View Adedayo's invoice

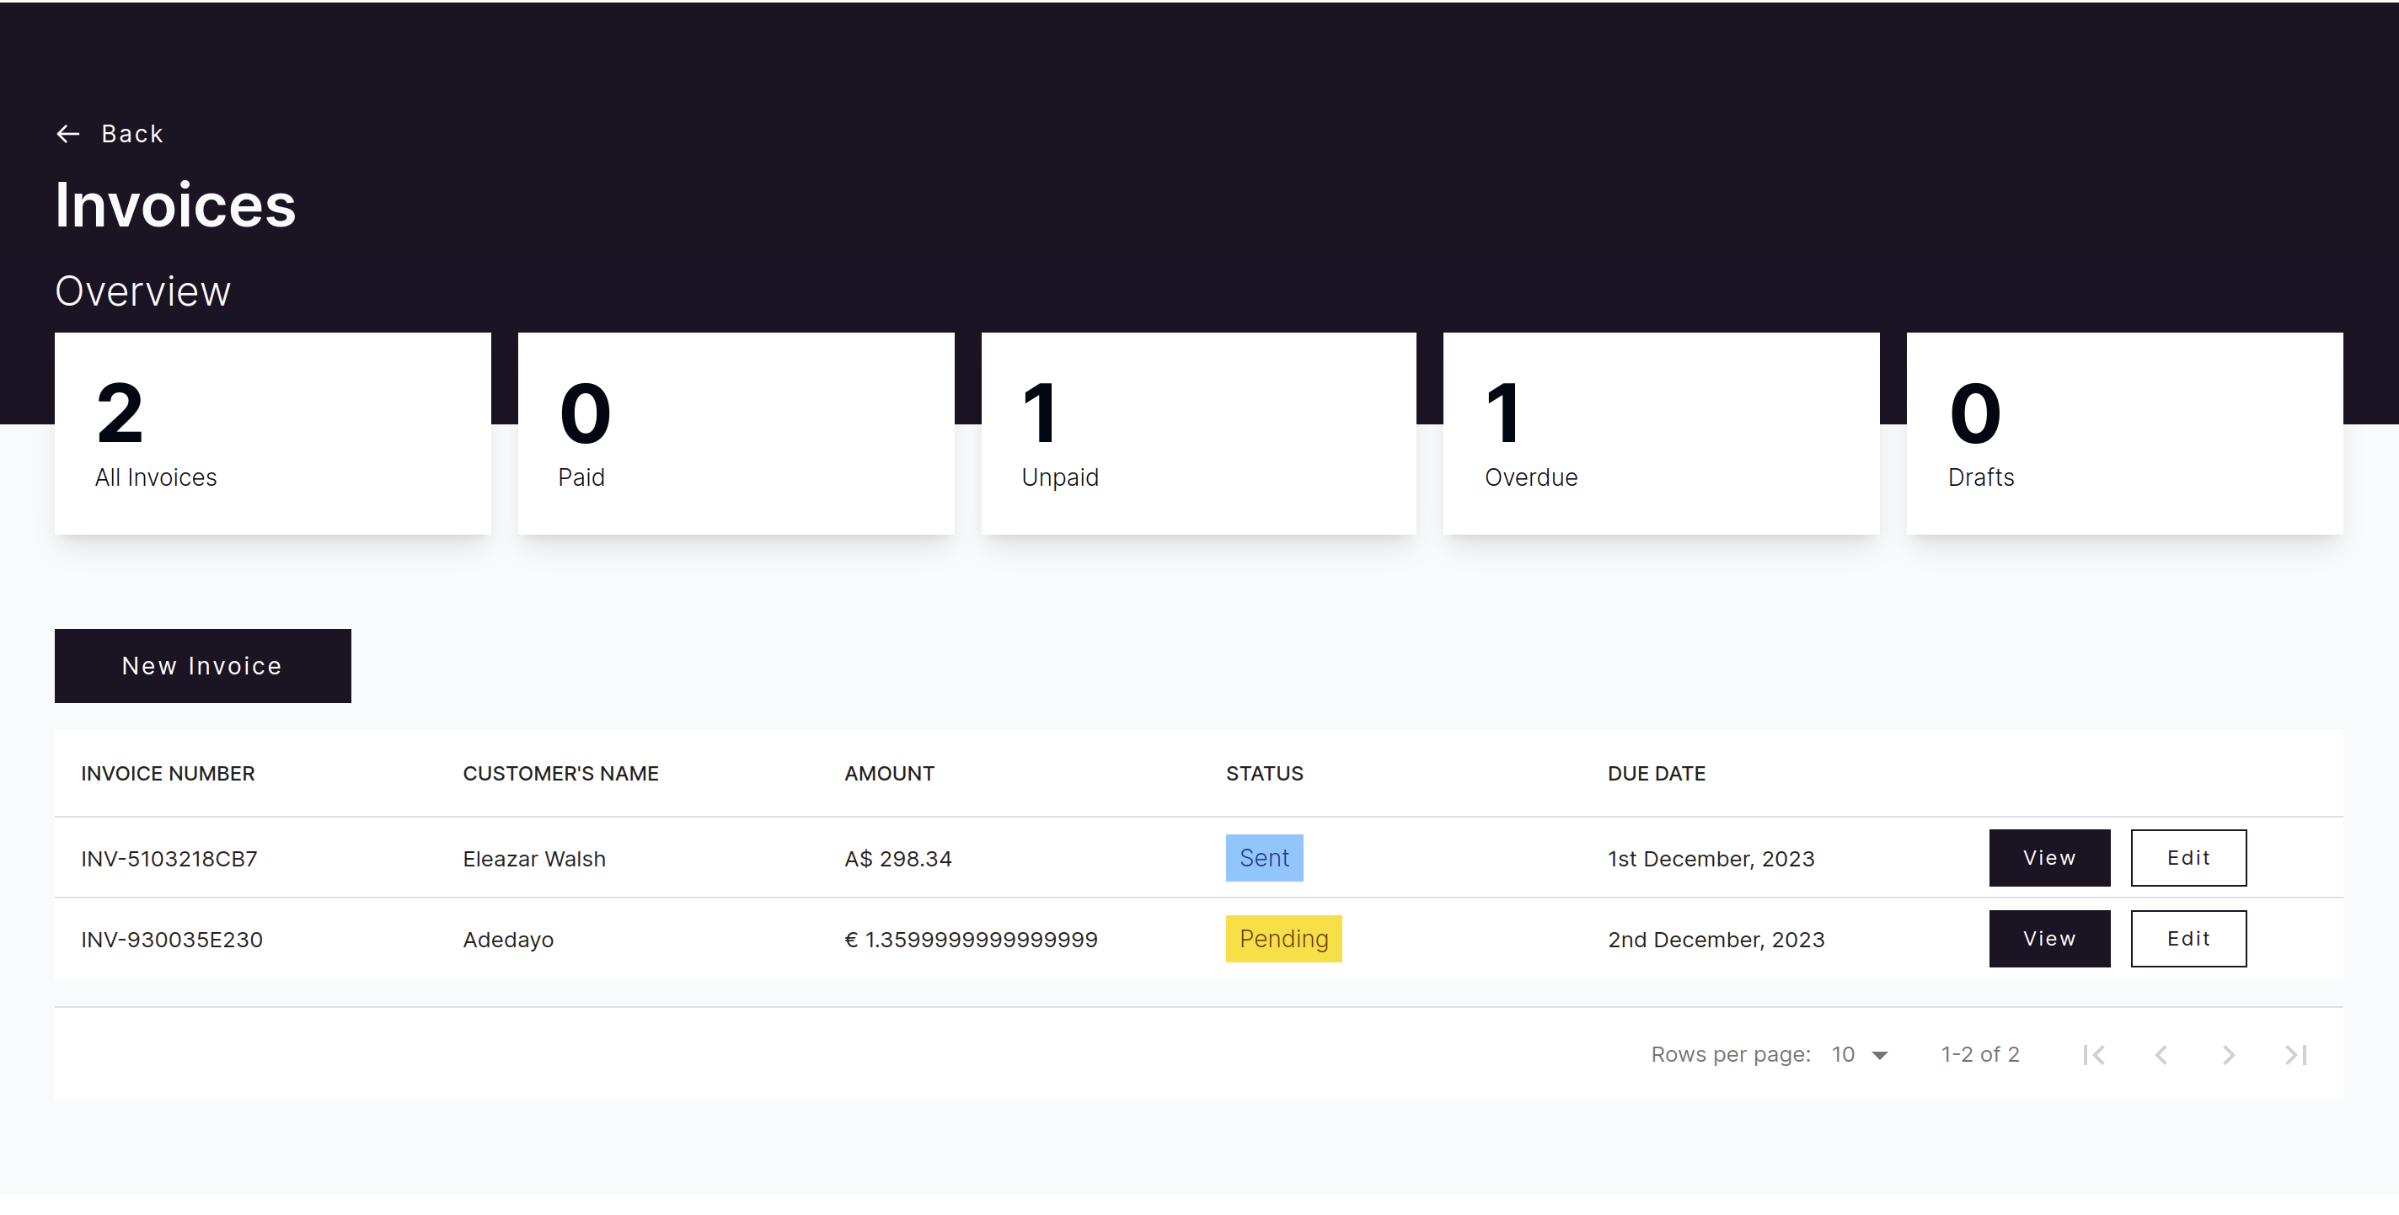2048,938
